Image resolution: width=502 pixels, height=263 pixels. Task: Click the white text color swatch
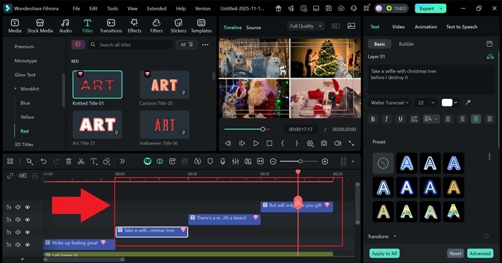[447, 103]
